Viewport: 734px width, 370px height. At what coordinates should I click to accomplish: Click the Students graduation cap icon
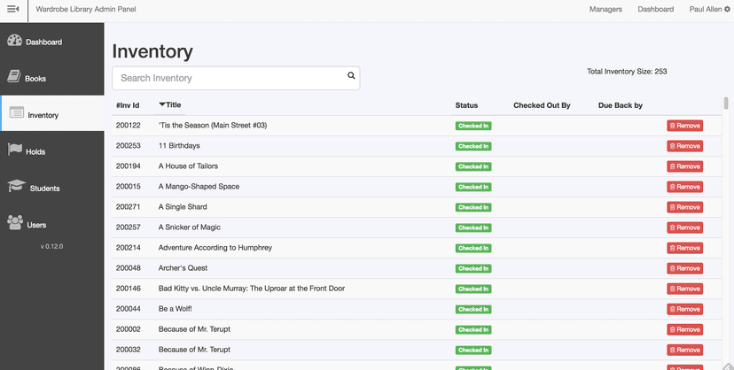coord(16,186)
